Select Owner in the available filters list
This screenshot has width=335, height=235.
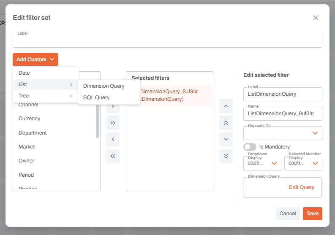pos(26,161)
